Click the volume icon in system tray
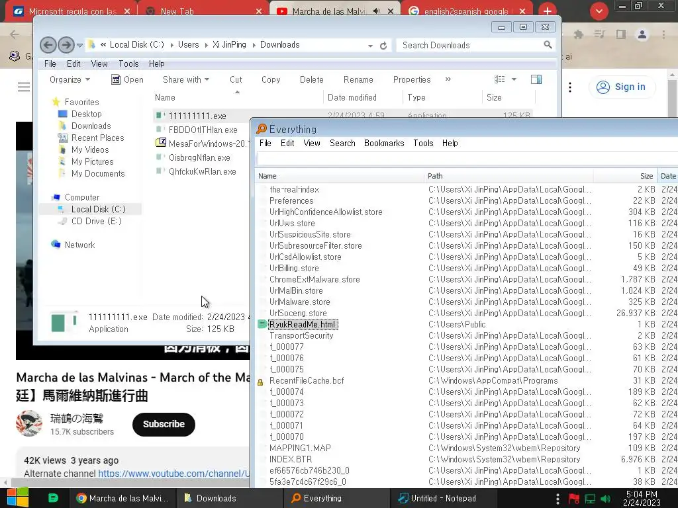 tap(605, 499)
